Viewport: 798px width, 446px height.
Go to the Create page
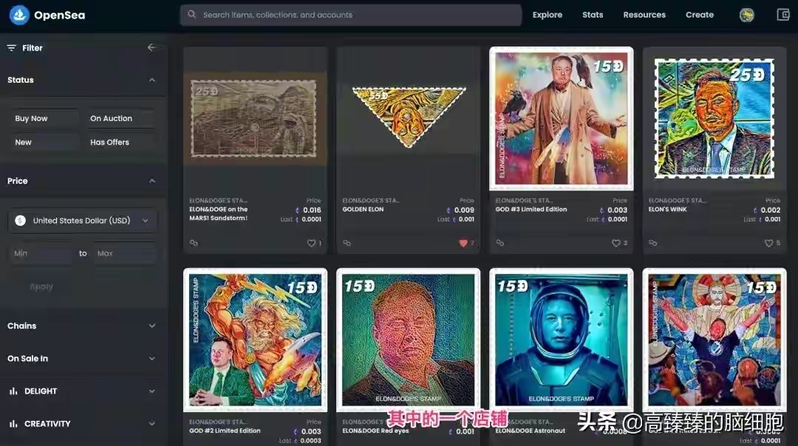(x=699, y=15)
